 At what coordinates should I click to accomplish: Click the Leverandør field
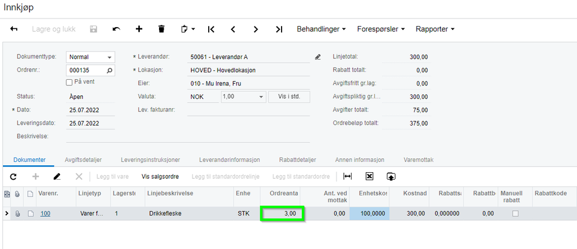tap(249, 57)
